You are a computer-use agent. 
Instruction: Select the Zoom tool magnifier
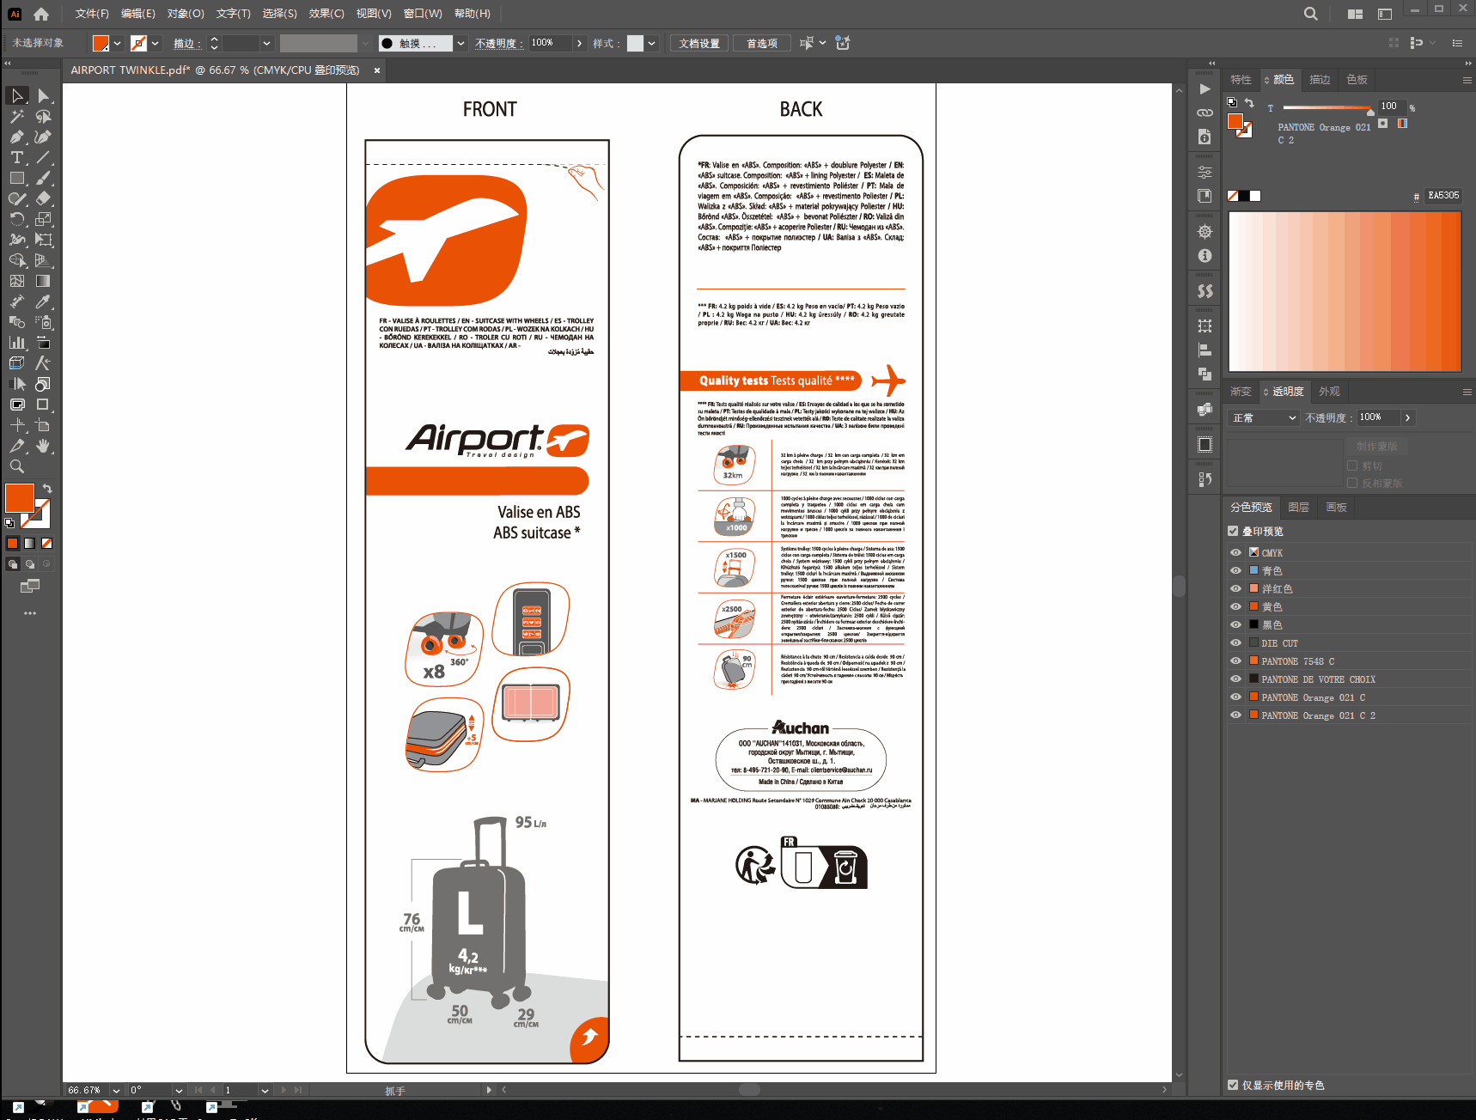click(x=17, y=466)
